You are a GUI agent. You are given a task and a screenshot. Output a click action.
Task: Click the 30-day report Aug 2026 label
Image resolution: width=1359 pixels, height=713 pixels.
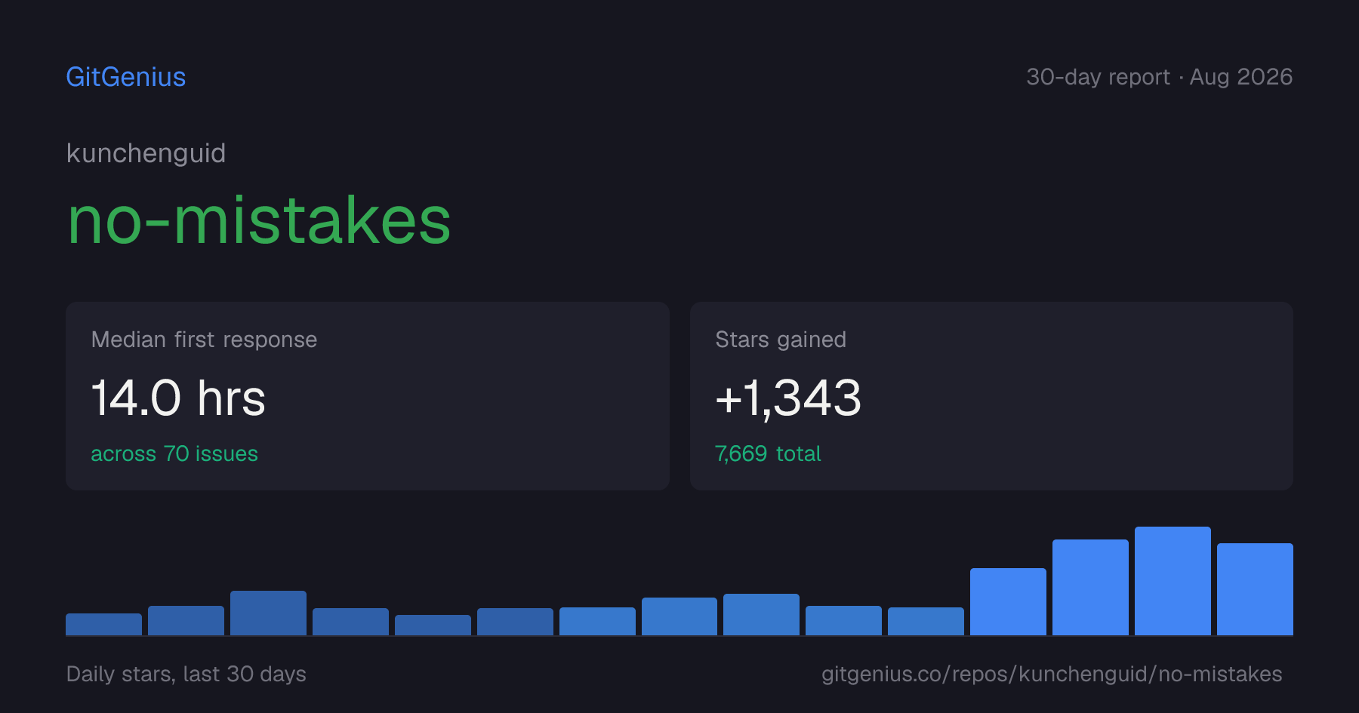point(1159,77)
